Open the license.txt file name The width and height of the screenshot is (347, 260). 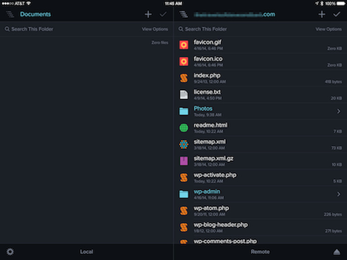207,92
